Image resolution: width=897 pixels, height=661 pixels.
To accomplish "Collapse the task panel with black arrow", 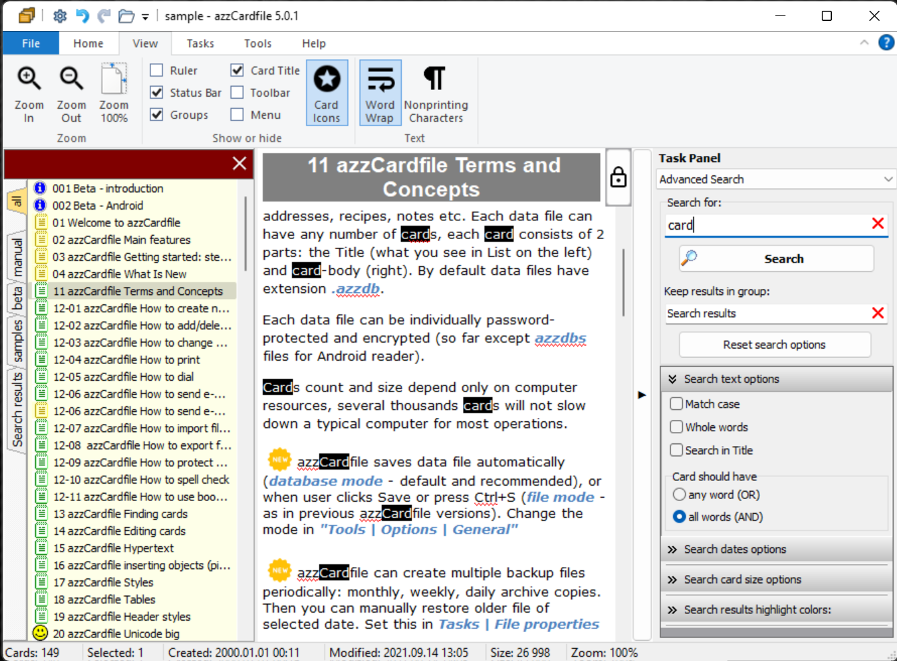I will point(642,395).
